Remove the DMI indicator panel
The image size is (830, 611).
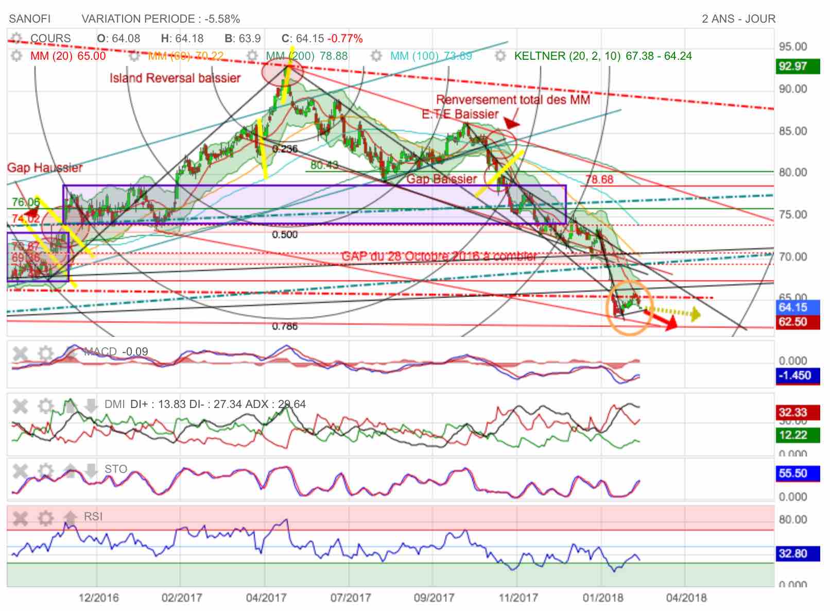(x=20, y=406)
